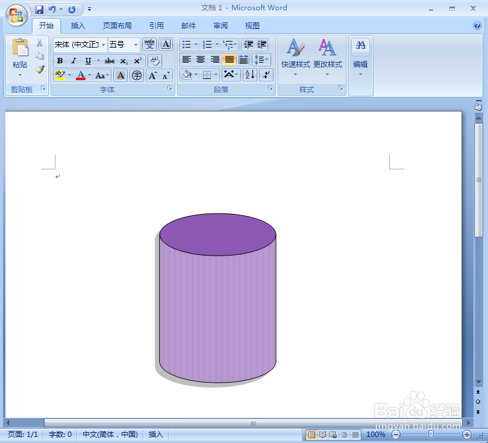Open the phonetic guide (wén) tool
The image size is (488, 443).
[149, 44]
